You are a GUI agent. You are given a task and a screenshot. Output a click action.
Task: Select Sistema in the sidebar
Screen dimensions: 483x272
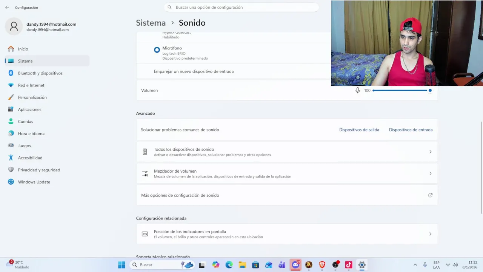47,61
